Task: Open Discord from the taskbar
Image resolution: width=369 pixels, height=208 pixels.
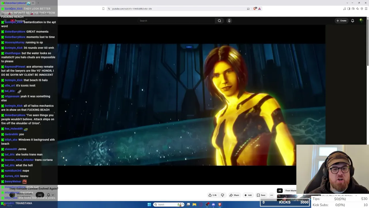Action: tap(213, 205)
